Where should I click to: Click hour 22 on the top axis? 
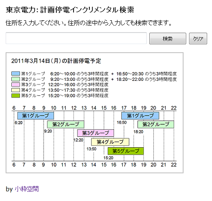[x=174, y=108]
